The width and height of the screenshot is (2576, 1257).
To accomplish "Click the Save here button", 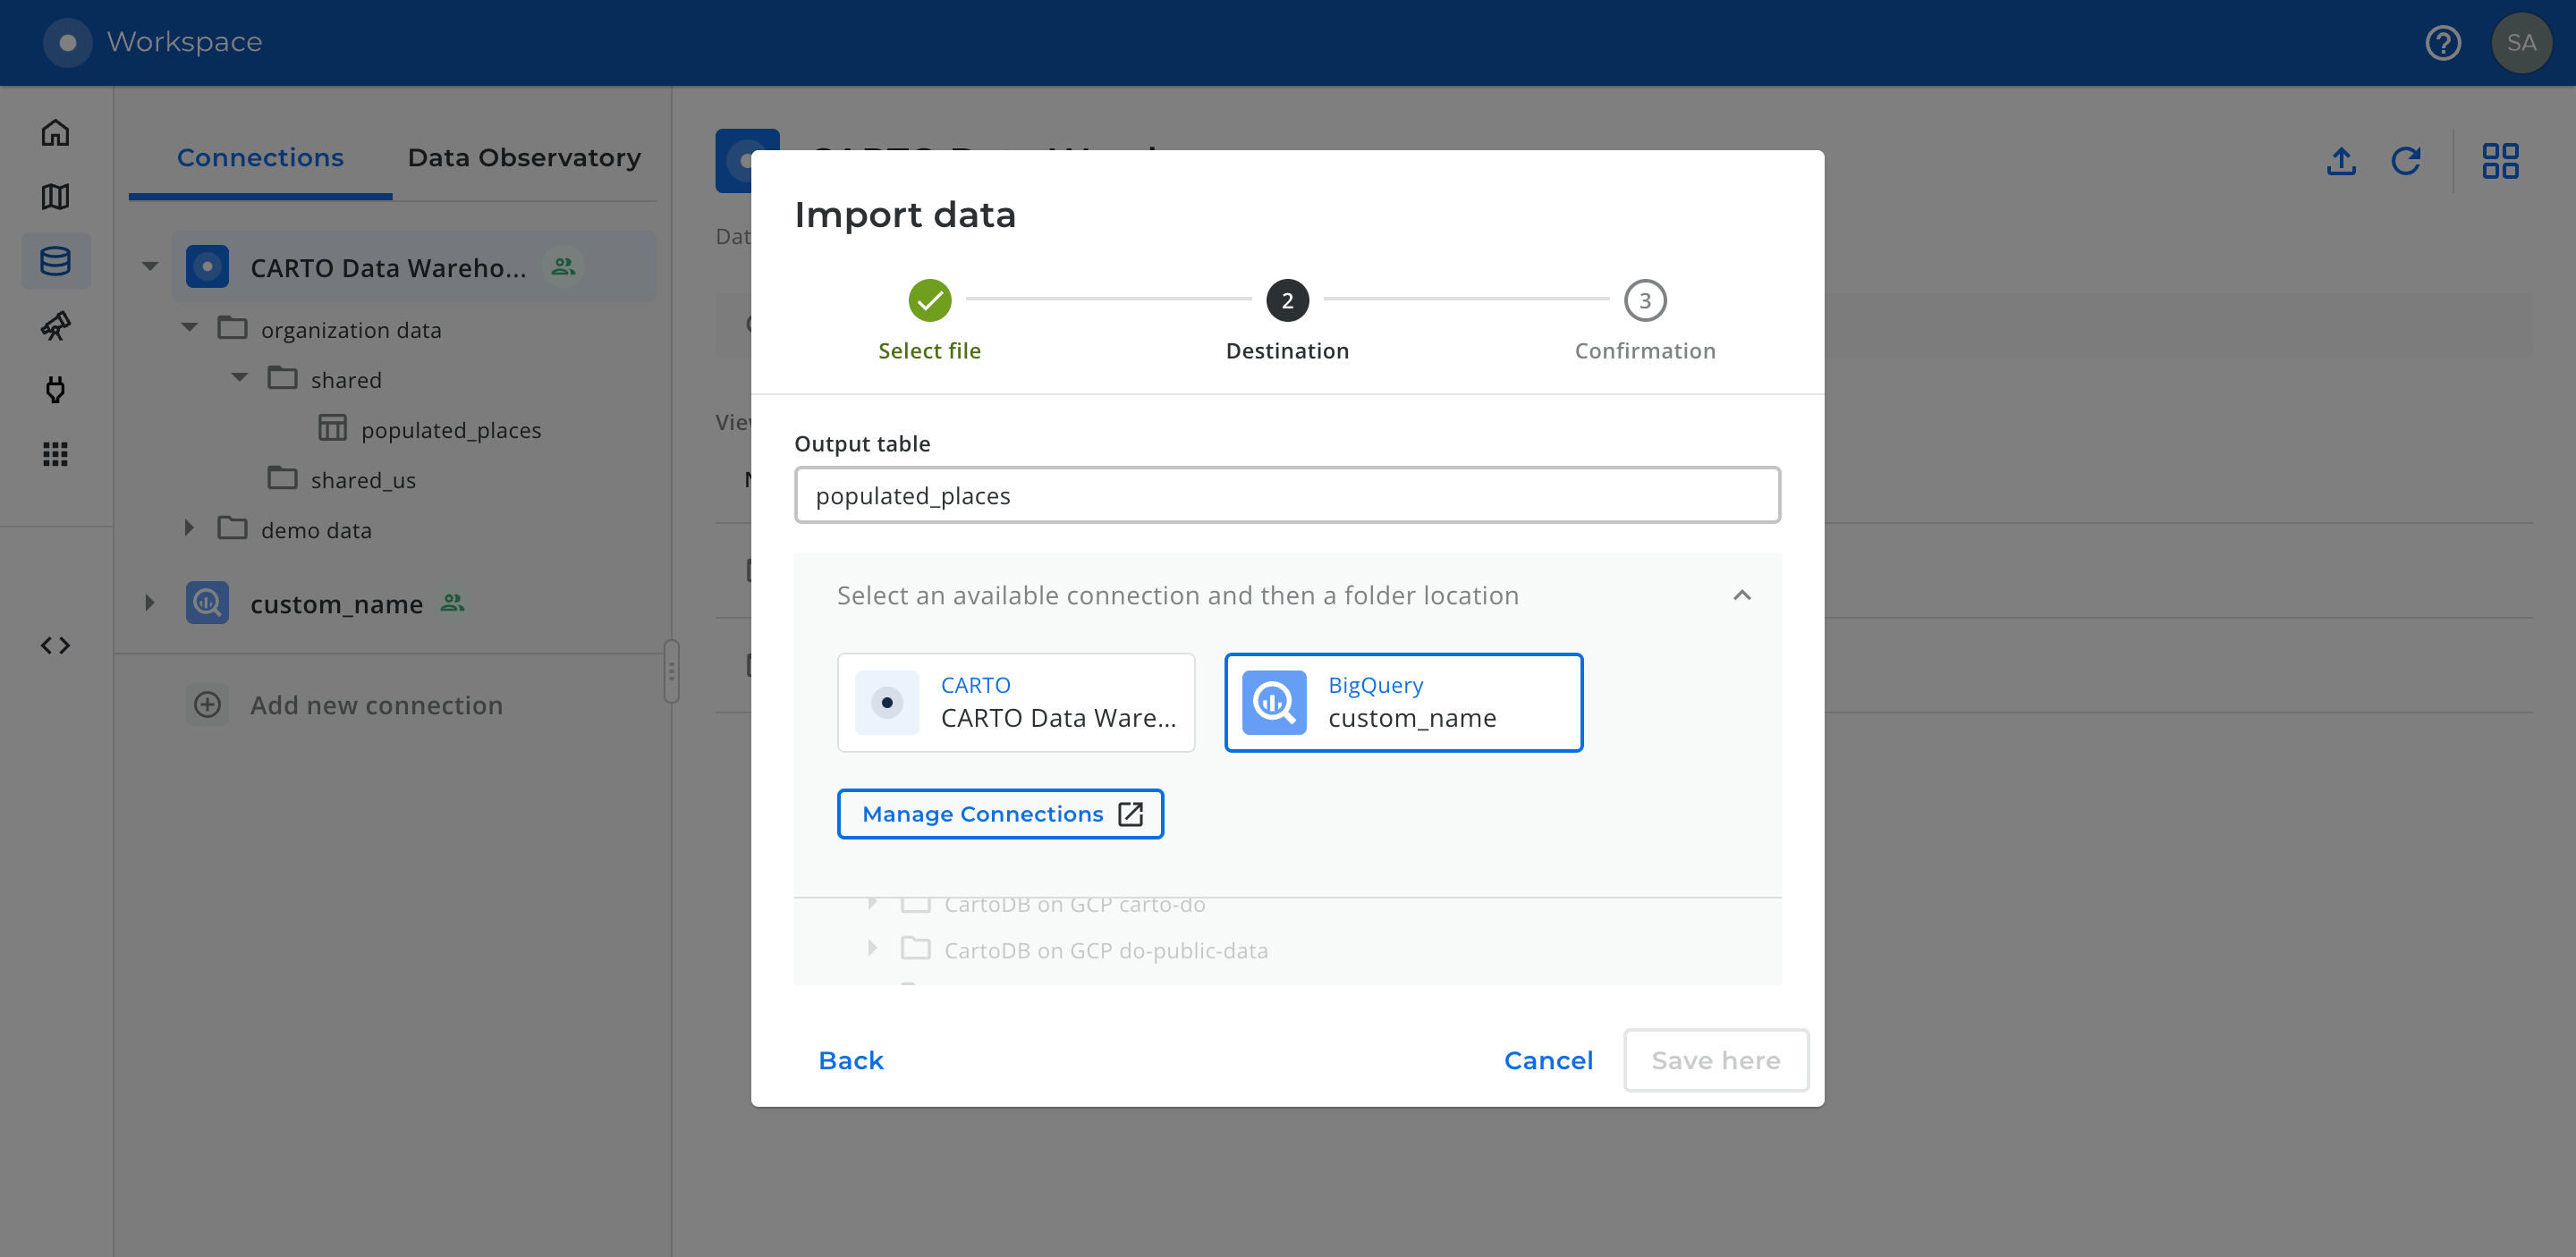I will click(1716, 1060).
